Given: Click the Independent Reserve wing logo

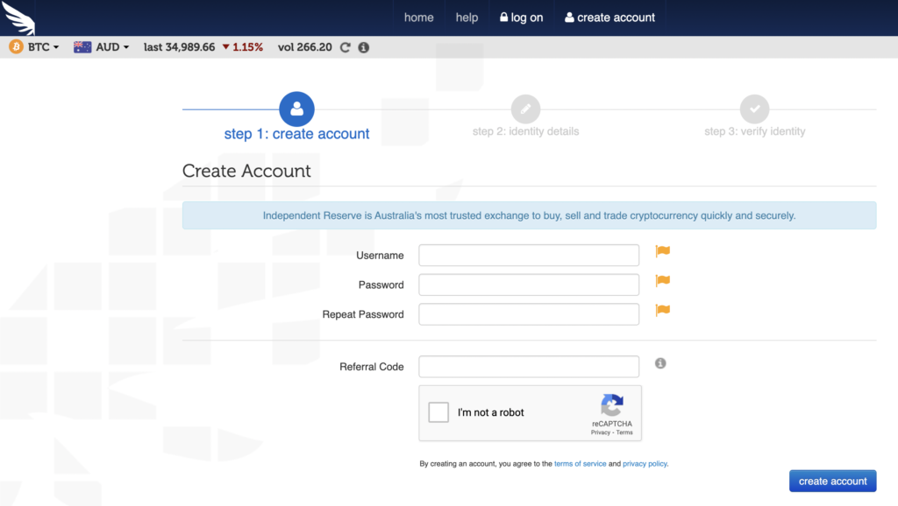Looking at the screenshot, I should coord(18,18).
